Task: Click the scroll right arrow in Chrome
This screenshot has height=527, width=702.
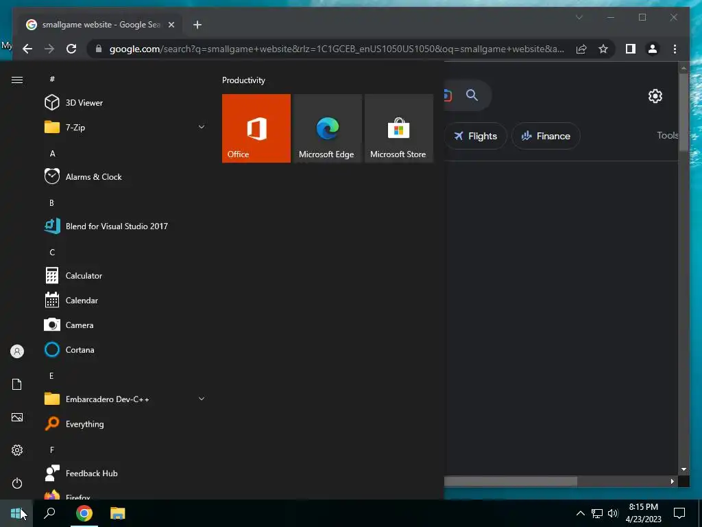Action: [x=672, y=481]
